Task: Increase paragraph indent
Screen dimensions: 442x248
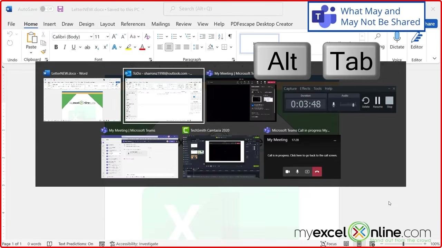Action: (x=212, y=37)
